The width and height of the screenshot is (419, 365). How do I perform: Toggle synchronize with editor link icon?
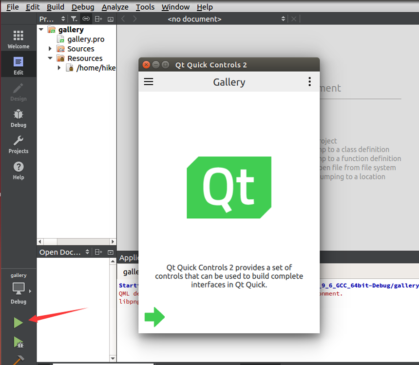[x=86, y=19]
